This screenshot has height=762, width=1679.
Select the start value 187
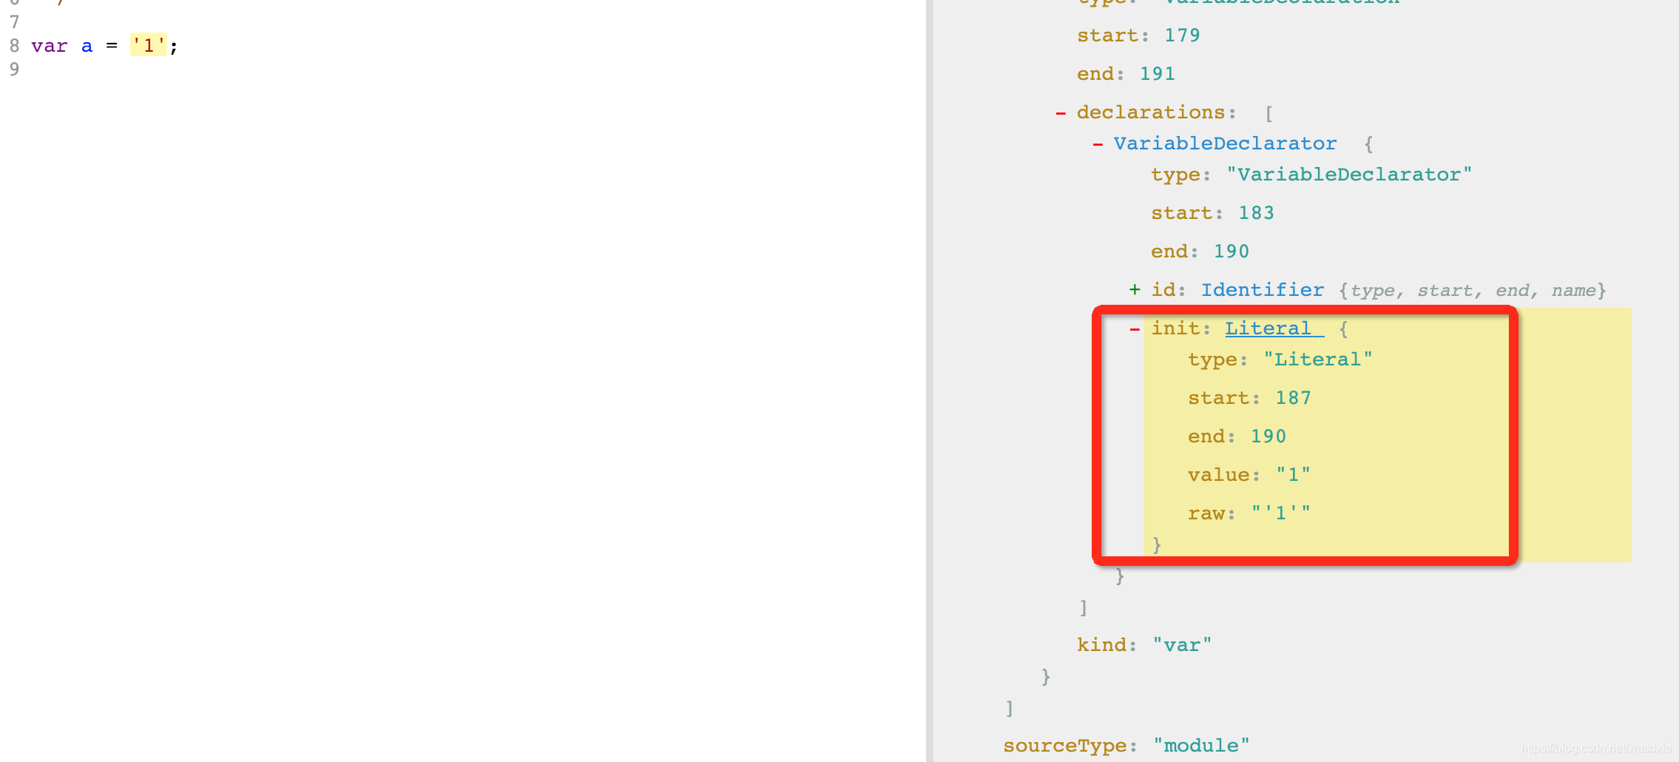tap(1293, 398)
